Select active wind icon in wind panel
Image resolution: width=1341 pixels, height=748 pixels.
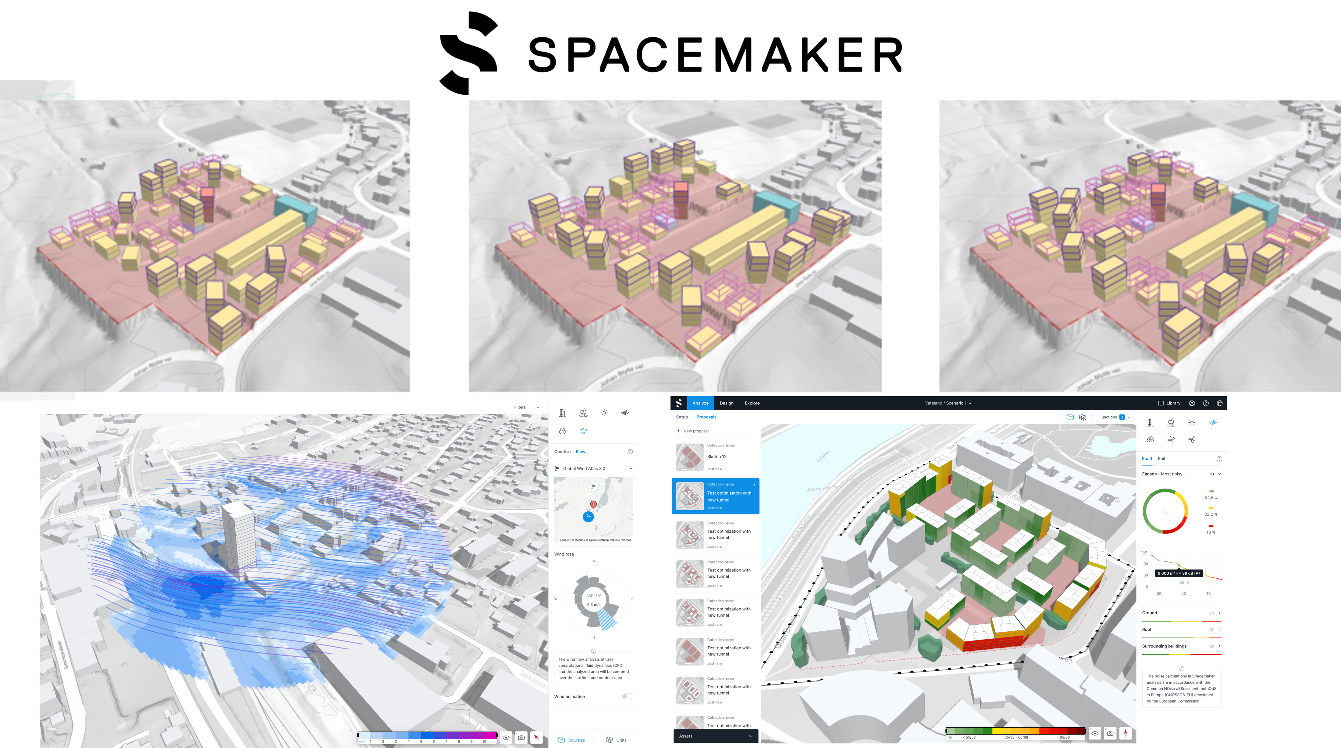pos(583,431)
